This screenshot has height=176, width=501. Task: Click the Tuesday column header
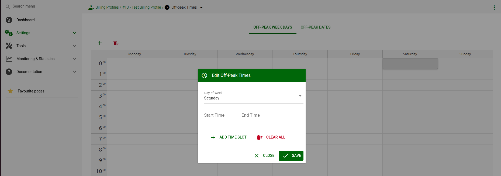(190, 54)
